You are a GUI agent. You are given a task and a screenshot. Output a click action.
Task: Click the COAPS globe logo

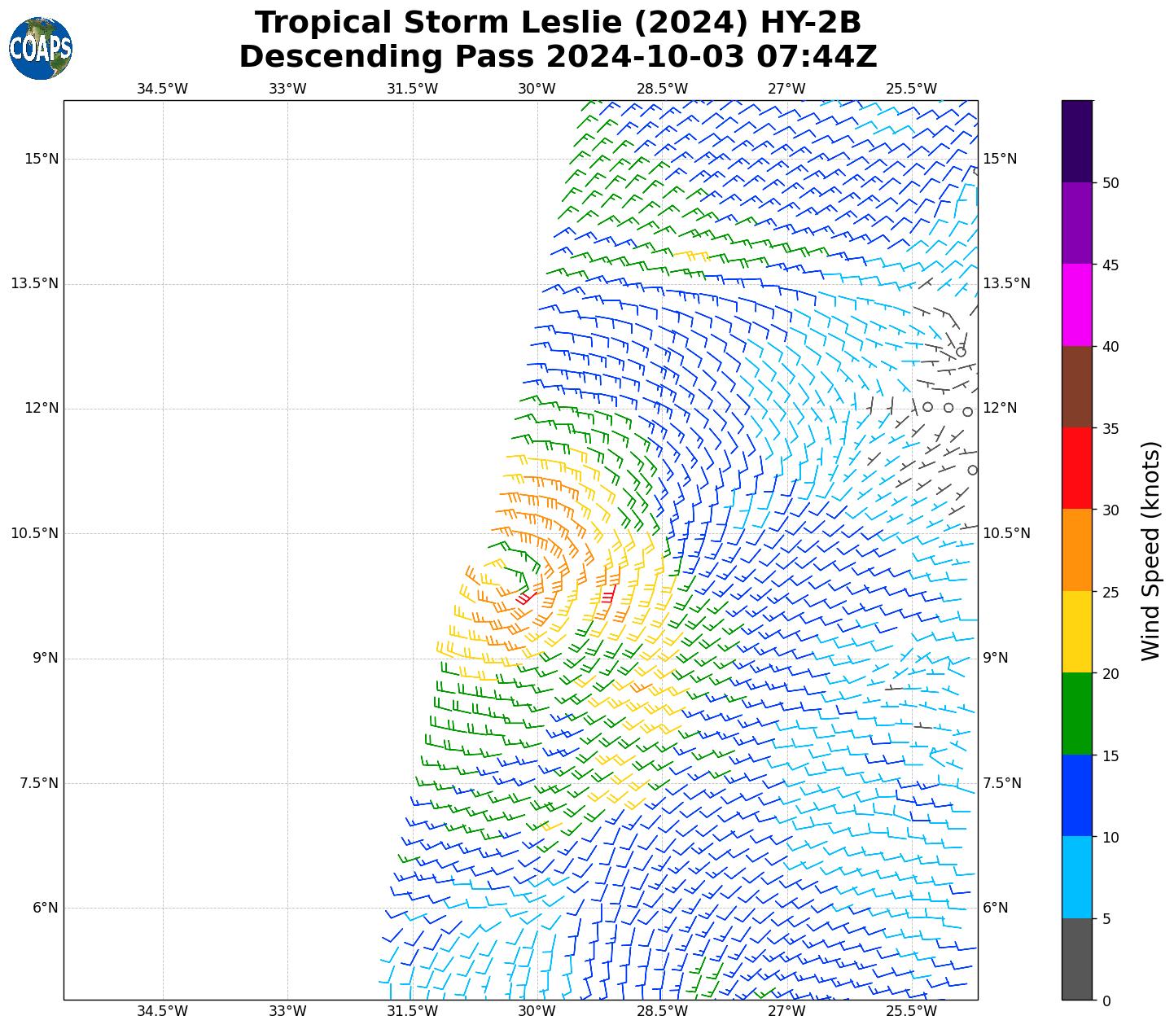[x=41, y=49]
